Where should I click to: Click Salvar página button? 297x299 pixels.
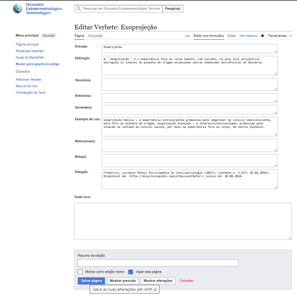[x=91, y=281]
